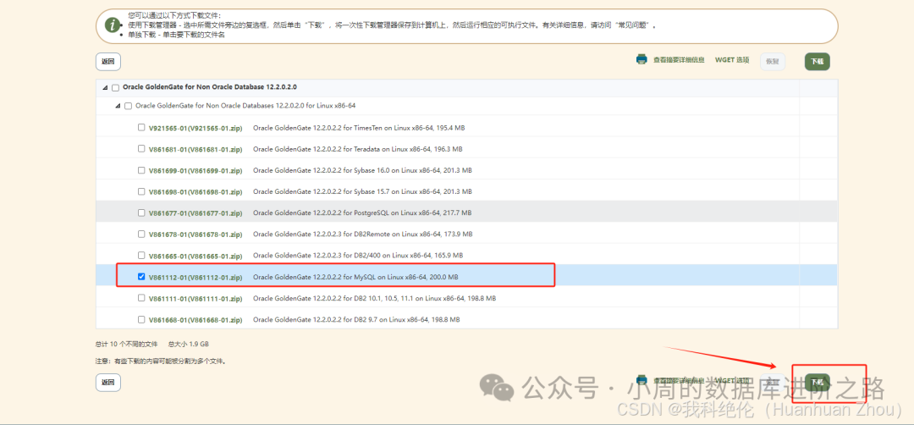Image resolution: width=914 pixels, height=425 pixels.
Task: Open the V861111-01(V861111-01.zip) link
Action: coord(195,299)
